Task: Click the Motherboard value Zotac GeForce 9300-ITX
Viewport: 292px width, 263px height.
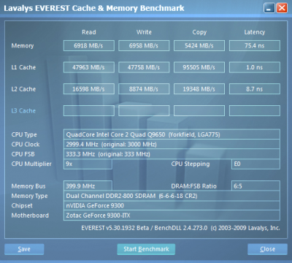Action: point(172,216)
